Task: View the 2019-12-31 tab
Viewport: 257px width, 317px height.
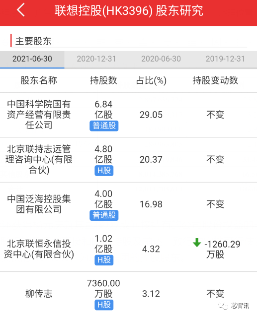Action: 225,59
